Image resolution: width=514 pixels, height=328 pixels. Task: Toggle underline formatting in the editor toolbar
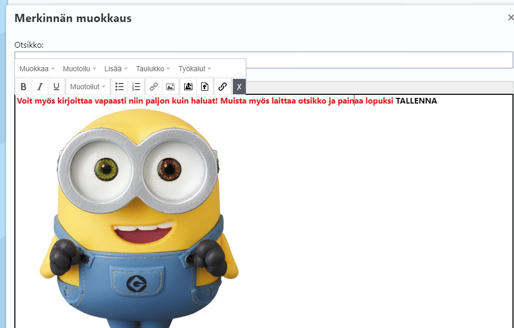tap(56, 87)
